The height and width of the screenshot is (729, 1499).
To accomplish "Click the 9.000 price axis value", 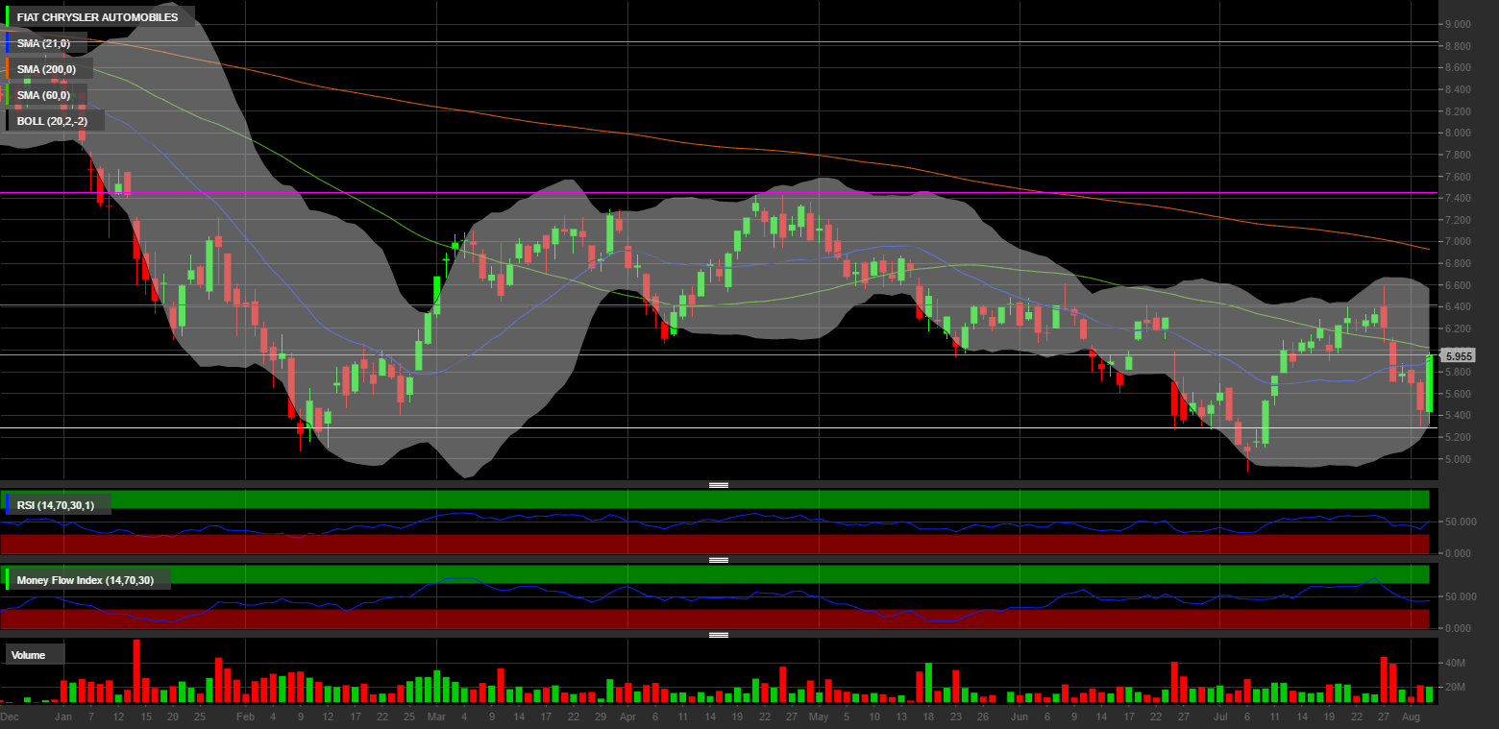I will (x=1458, y=24).
